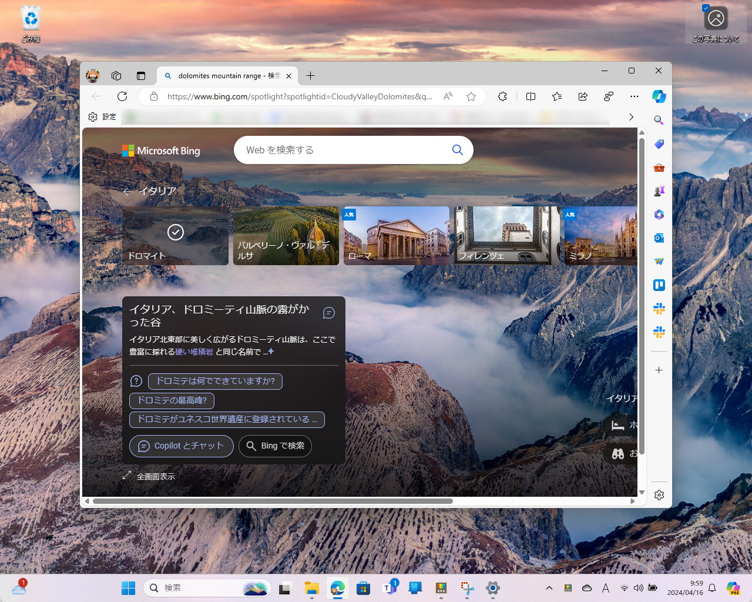The image size is (752, 602).
Task: Open the sidebar Search tool
Action: click(x=659, y=119)
